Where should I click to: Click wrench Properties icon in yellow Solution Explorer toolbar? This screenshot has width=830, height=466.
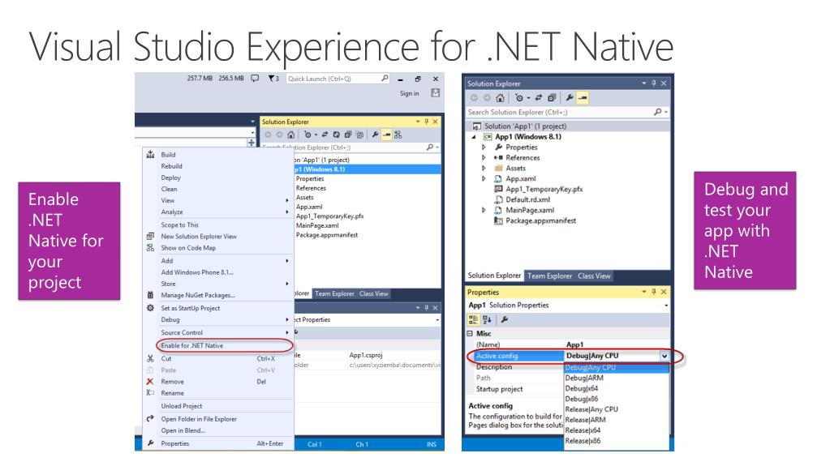click(375, 135)
